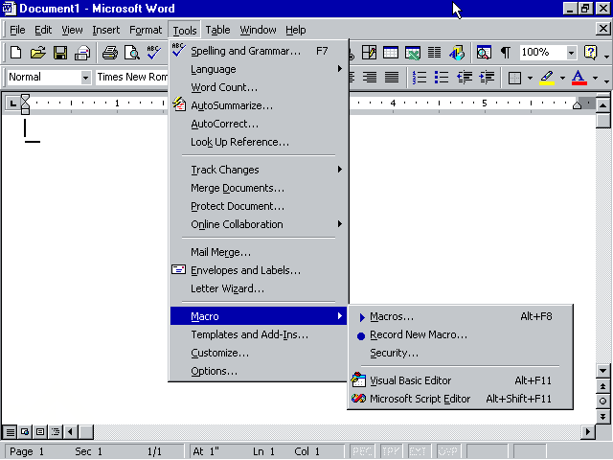Open the View menu
Screen dimensions: 613x460
pyautogui.click(x=72, y=30)
